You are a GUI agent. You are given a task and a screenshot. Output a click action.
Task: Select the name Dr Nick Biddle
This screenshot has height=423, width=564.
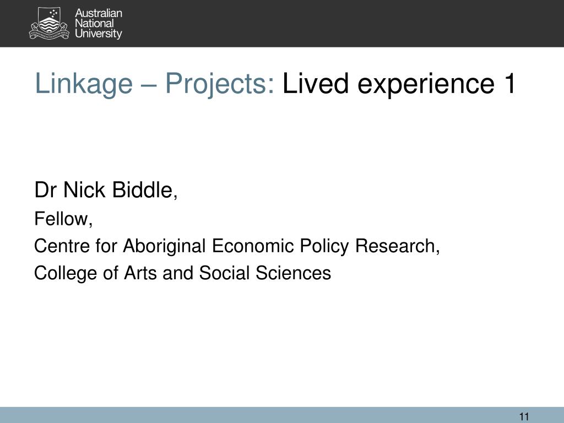(x=106, y=189)
